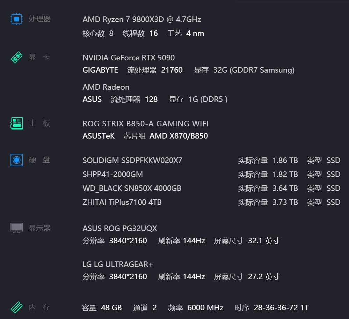Select the 内存 section label
The height and width of the screenshot is (319, 349).
(x=39, y=307)
